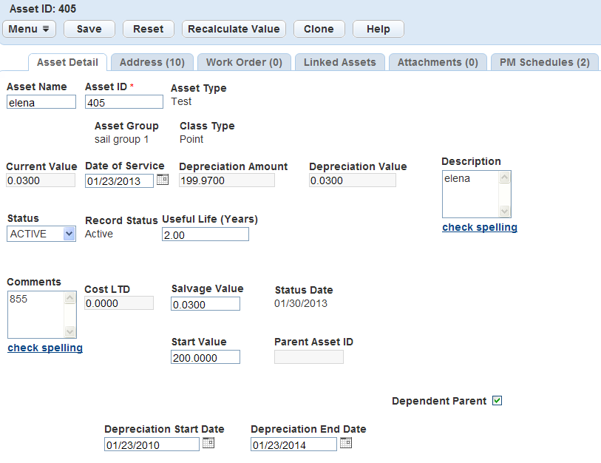The width and height of the screenshot is (601, 463).
Task: Click the Save button
Action: [x=89, y=29]
